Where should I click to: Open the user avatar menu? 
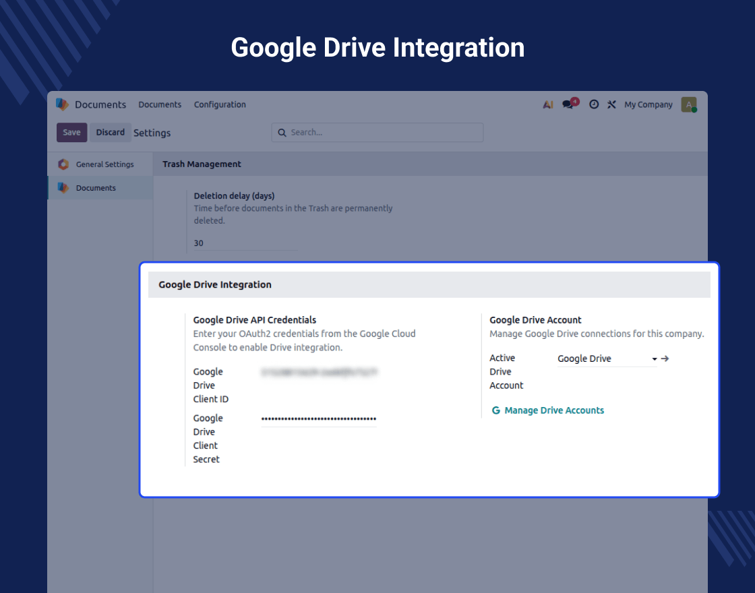[x=689, y=104]
